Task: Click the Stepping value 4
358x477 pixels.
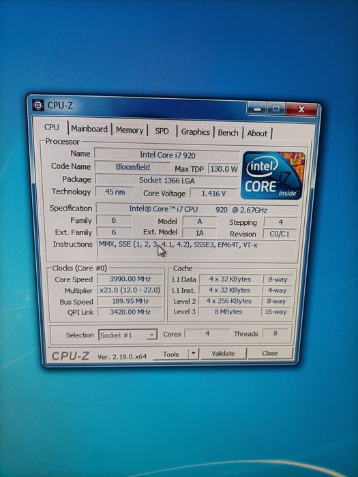Action: point(281,222)
